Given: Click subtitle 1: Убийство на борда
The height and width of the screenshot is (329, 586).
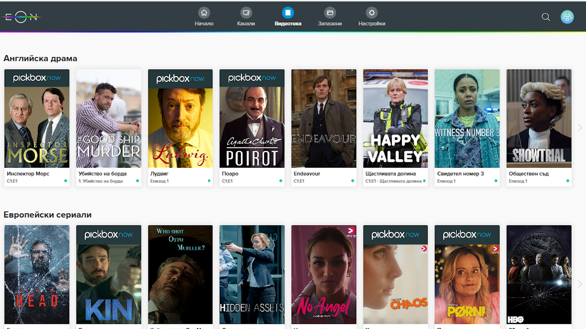Looking at the screenshot, I should (101, 181).
